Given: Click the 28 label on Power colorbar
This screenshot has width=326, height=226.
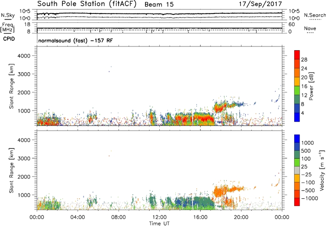Looking at the screenshot, I should pos(304,60).
